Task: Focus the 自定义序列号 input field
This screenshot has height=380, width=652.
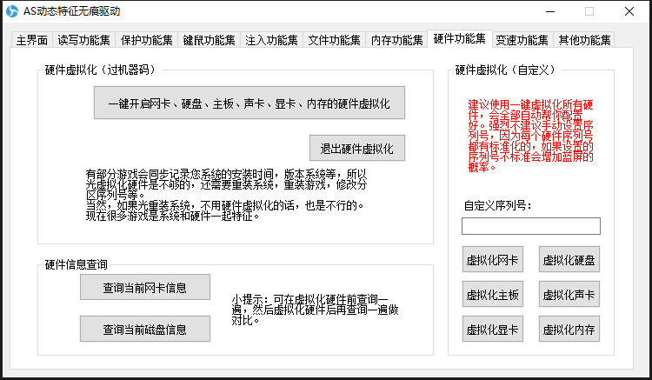Action: 530,226
